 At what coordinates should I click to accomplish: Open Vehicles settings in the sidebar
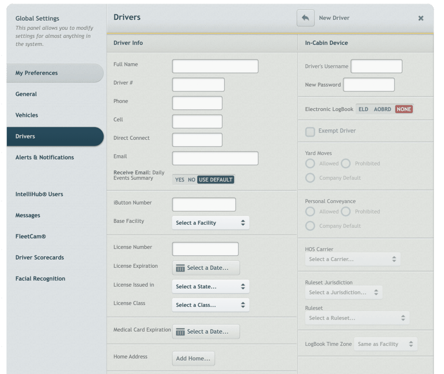pyautogui.click(x=27, y=115)
